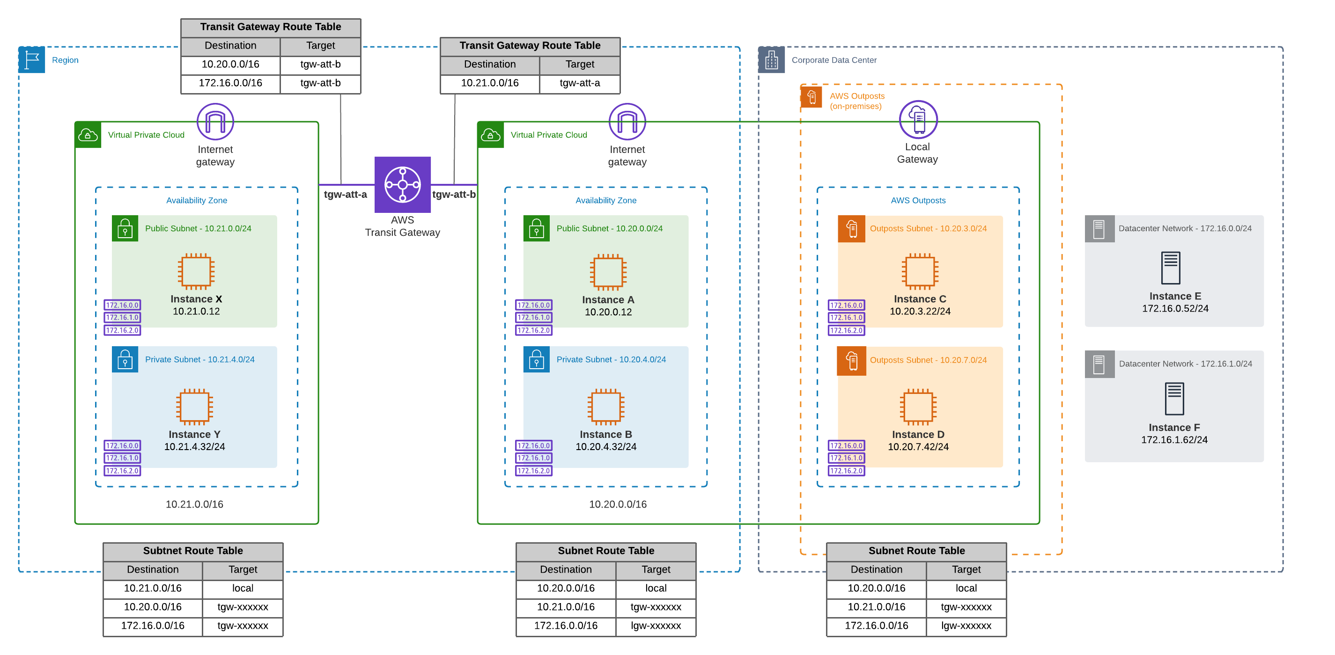Screen dimensions: 1335x655
Task: Select the left VPC Internet gateway icon
Action: pyautogui.click(x=215, y=122)
